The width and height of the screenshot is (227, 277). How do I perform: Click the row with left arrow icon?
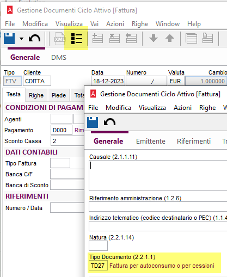tap(131, 38)
